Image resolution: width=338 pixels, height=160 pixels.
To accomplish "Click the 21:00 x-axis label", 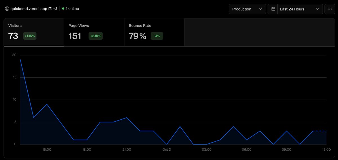I will (127, 150).
